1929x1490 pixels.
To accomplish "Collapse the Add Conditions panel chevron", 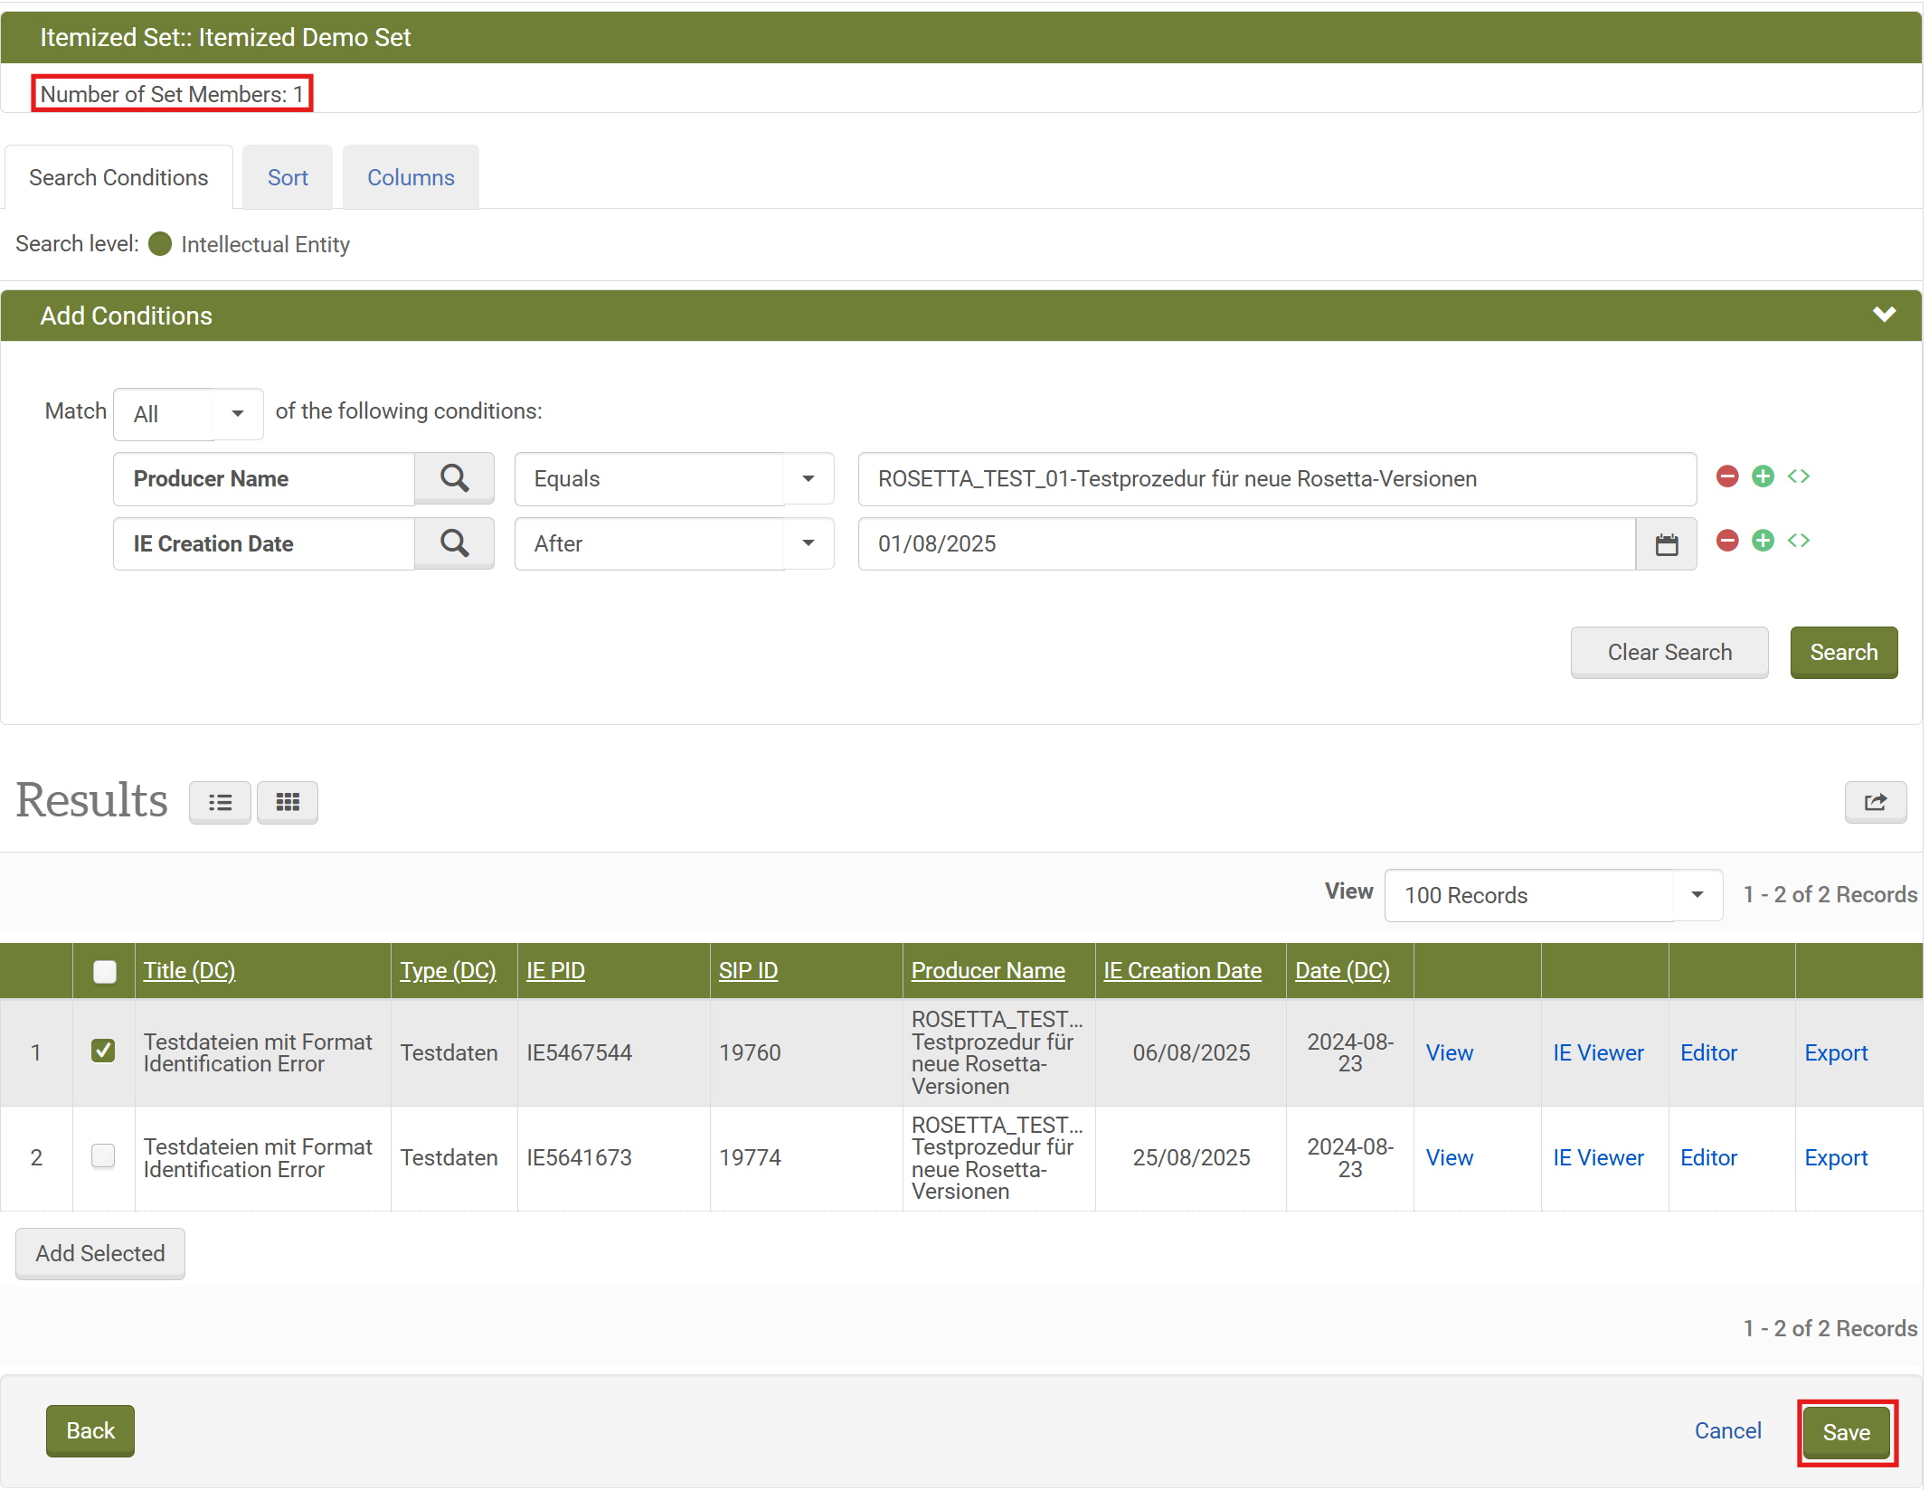I will 1884,315.
